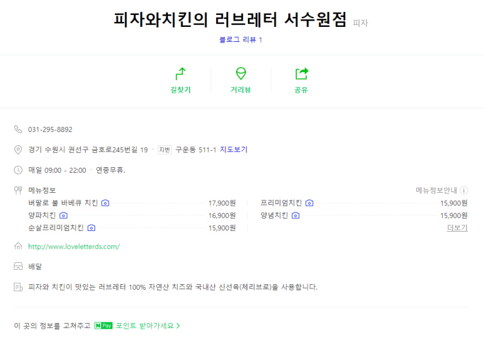Click the store icon beside 배달
This screenshot has height=338, width=484.
pyautogui.click(x=18, y=266)
